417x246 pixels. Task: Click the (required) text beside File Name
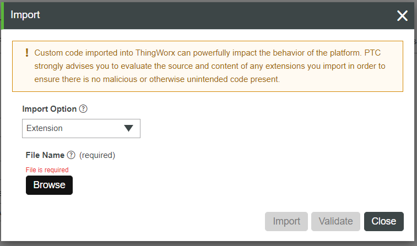(97, 155)
